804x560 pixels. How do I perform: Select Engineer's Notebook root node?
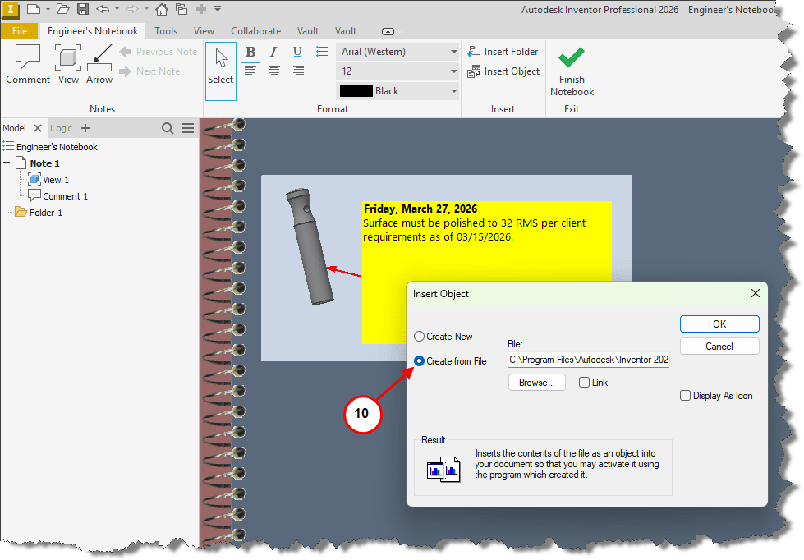50,147
